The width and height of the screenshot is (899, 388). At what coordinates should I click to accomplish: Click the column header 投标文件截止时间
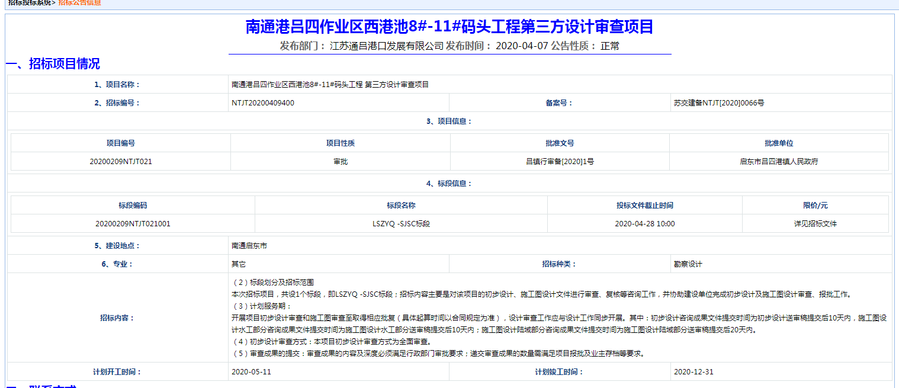point(644,206)
